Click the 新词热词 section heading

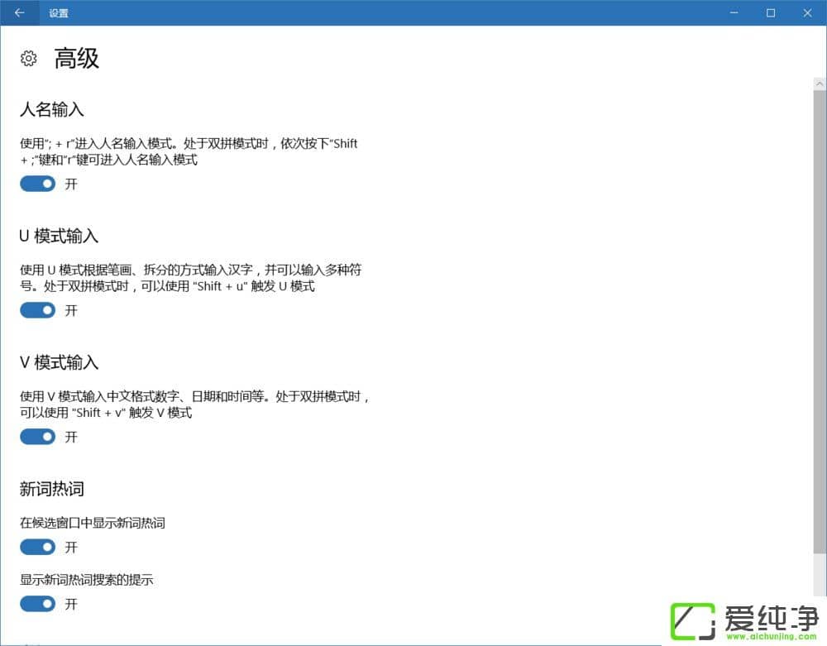(x=51, y=488)
